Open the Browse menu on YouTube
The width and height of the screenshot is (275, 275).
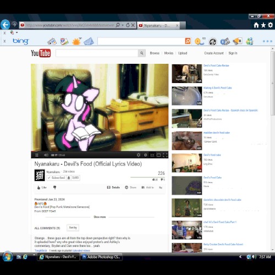[155, 53]
